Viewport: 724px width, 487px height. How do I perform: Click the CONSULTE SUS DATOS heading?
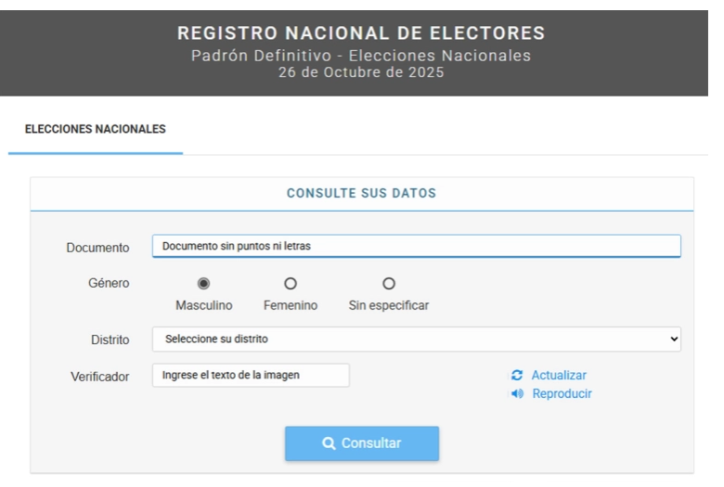point(361,194)
